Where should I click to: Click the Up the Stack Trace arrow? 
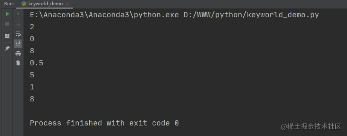[x=18, y=14]
